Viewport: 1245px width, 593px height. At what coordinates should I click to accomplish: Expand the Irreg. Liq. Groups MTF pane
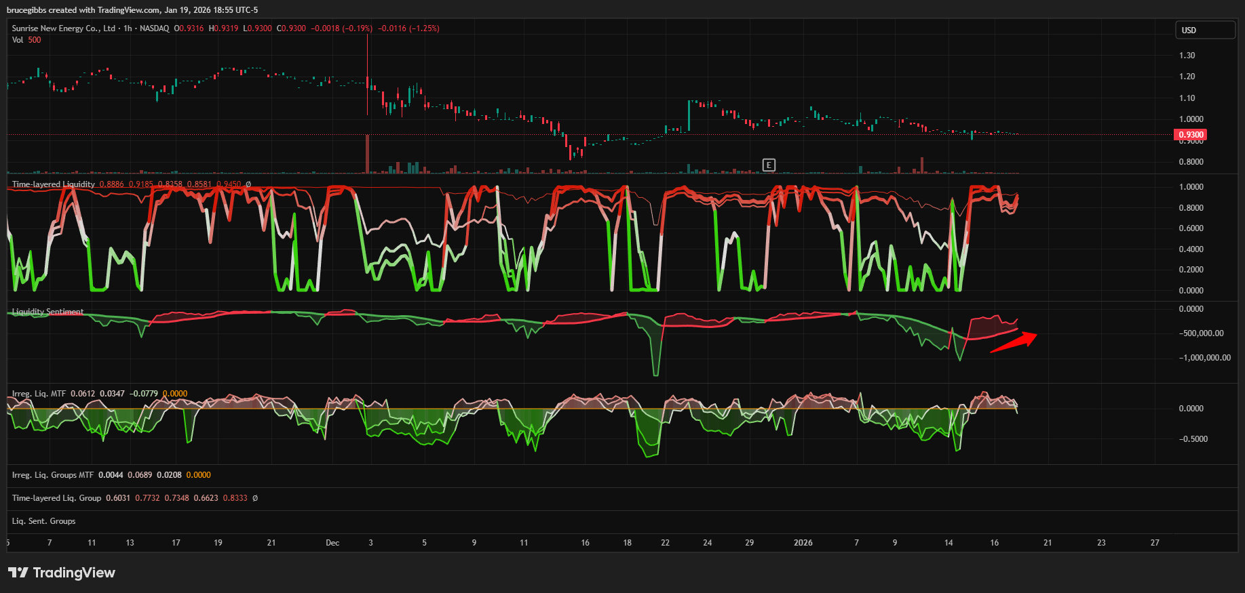coord(53,475)
